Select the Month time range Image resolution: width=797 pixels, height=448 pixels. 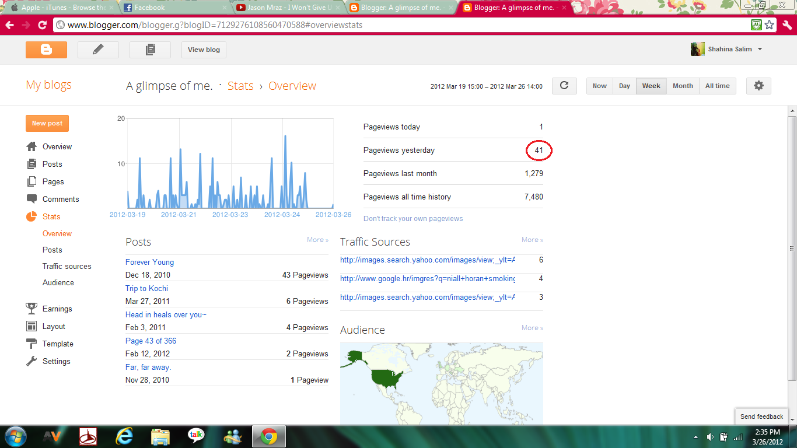(683, 86)
